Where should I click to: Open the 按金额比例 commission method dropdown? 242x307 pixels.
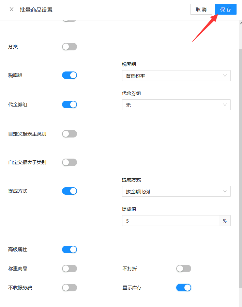[176, 191]
